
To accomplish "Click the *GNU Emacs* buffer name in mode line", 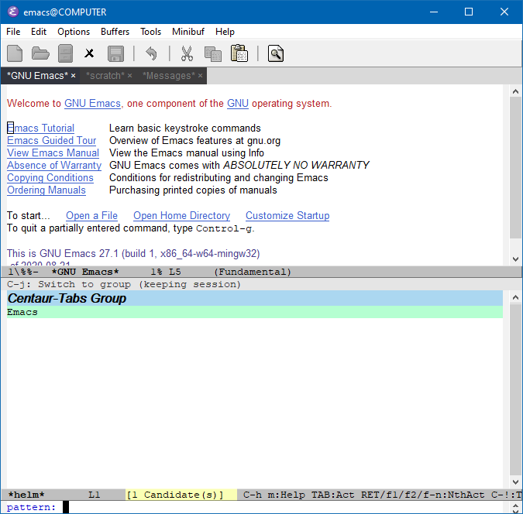I will point(85,272).
